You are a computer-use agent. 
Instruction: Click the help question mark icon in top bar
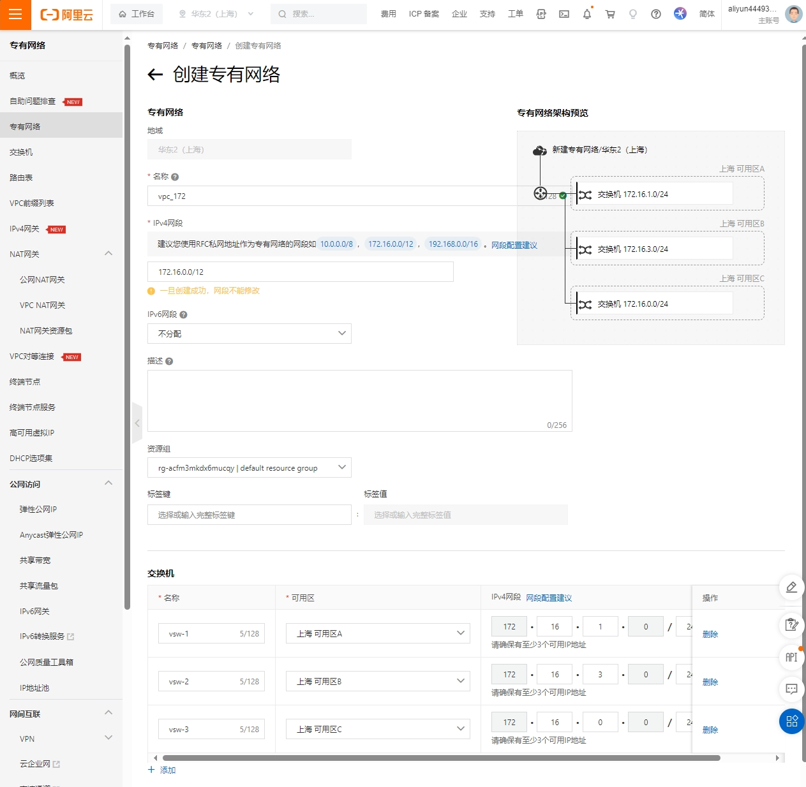[x=656, y=14]
